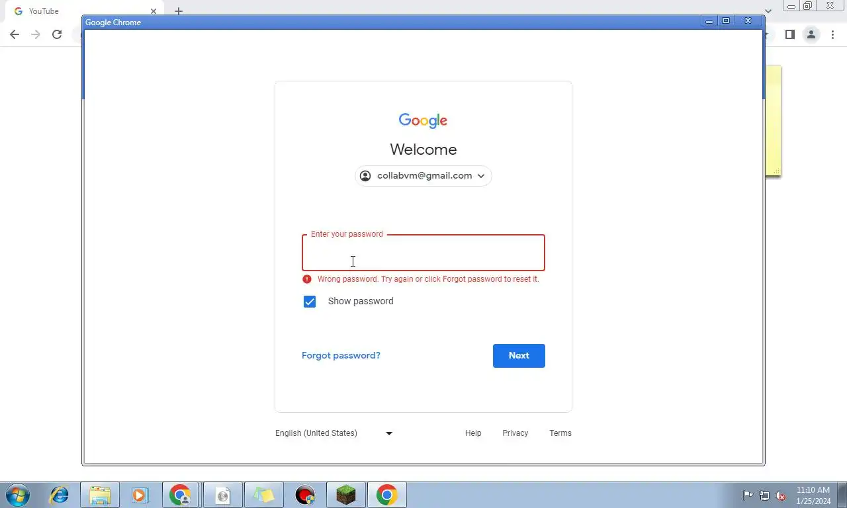Open Windows Media Player from taskbar
Screen dimensions: 847x508
pyautogui.click(x=140, y=495)
